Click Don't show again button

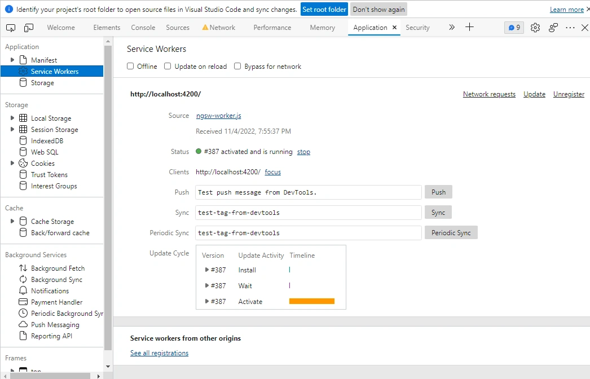(378, 10)
